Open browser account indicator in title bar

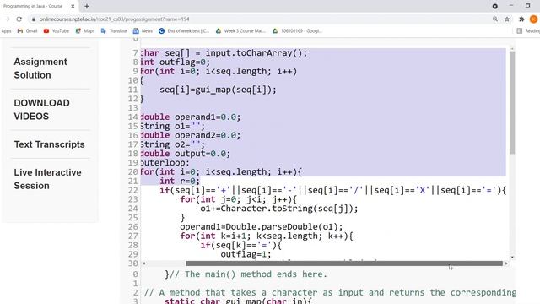[495, 6]
